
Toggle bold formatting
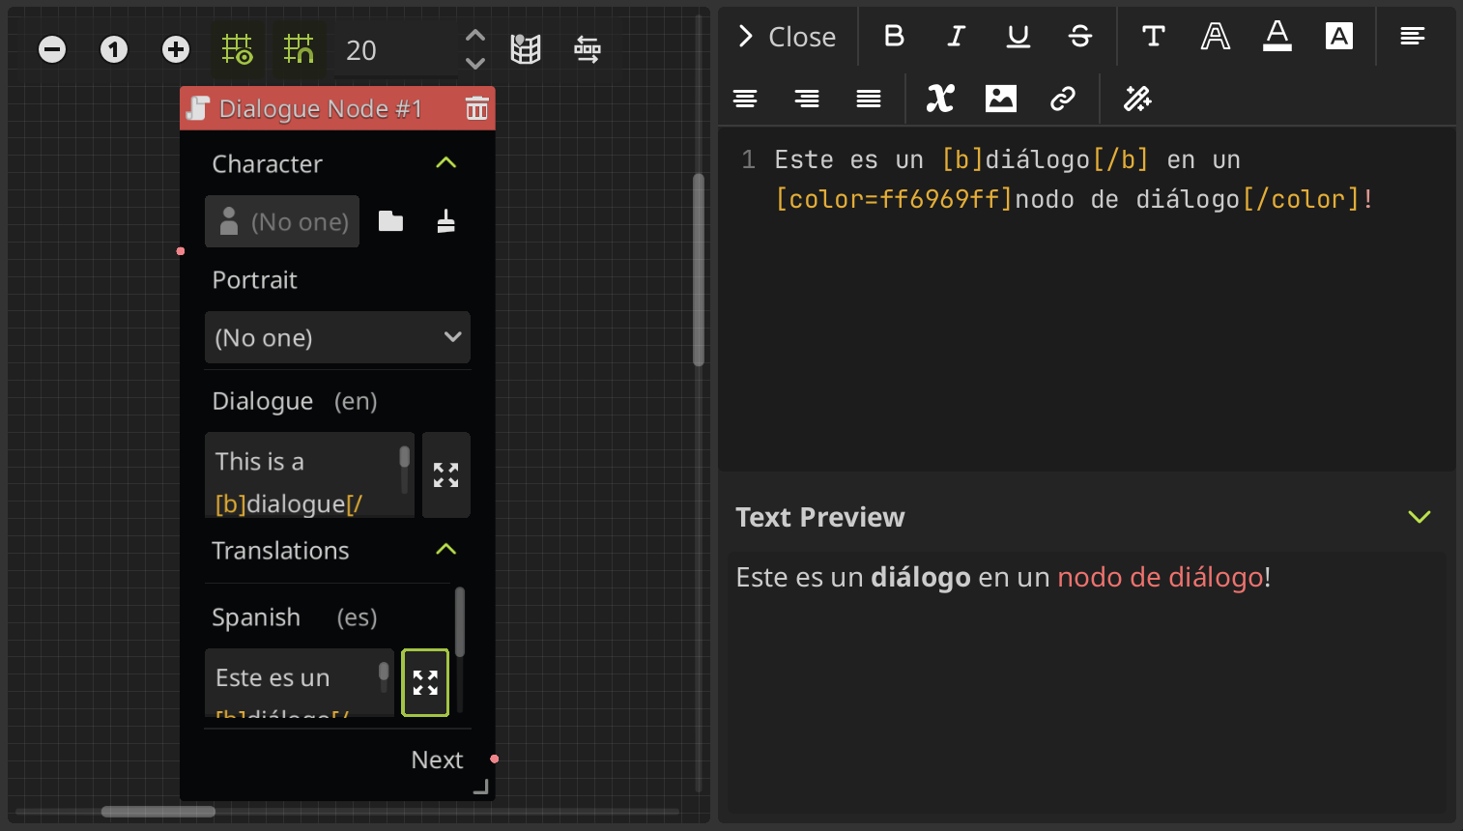893,36
